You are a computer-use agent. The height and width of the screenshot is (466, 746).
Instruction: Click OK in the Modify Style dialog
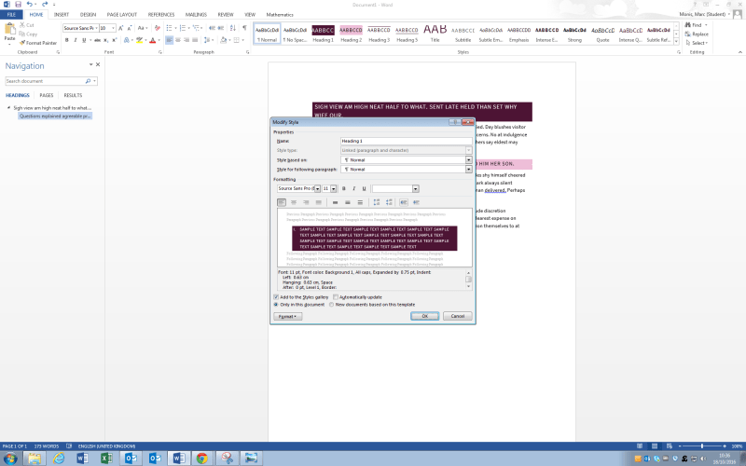425,316
